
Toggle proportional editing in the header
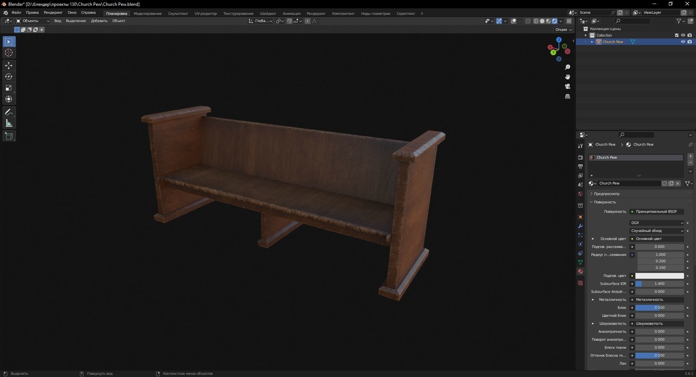(307, 21)
